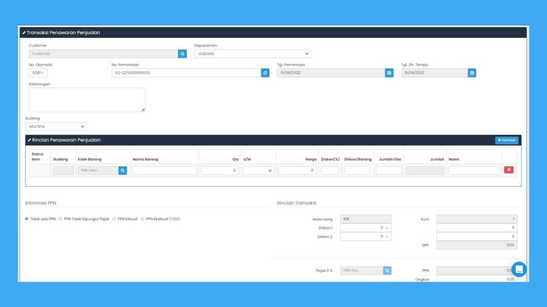The width and height of the screenshot is (547, 307).
Task: Click the Customer search magnifier icon
Action: 182,54
